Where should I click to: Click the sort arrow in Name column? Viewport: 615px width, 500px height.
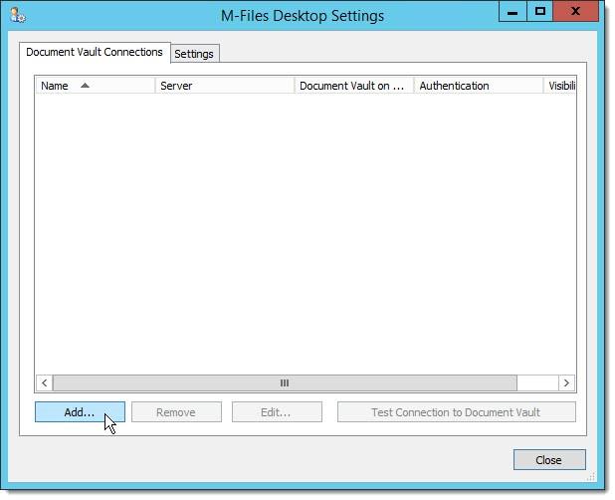click(85, 86)
